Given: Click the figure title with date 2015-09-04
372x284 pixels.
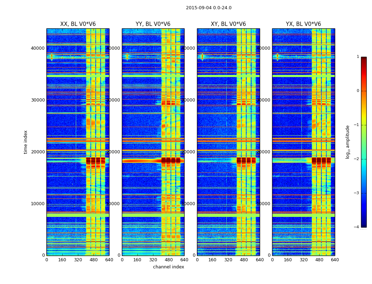Looking at the screenshot, I should [209, 8].
